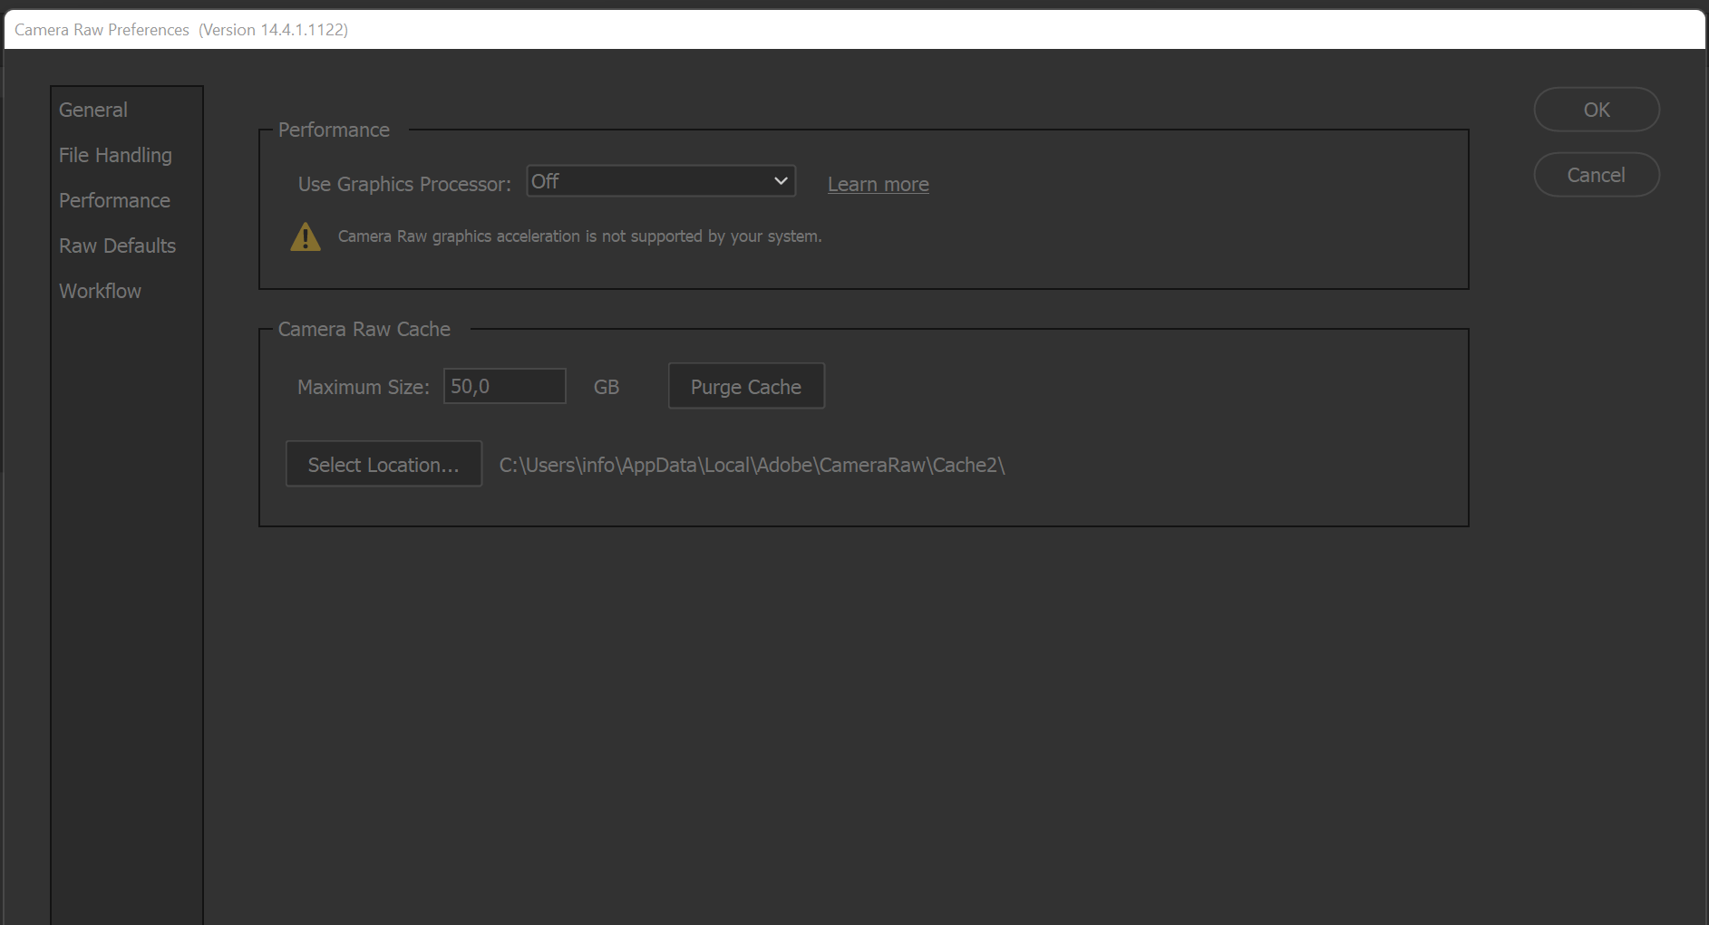Click Select Location for the cache folder
This screenshot has width=1709, height=925.
(384, 463)
